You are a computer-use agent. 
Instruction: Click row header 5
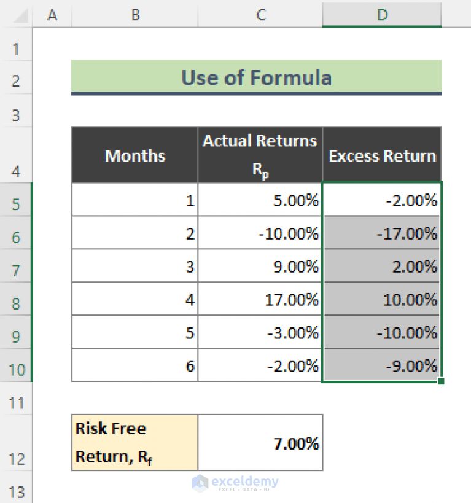click(17, 200)
